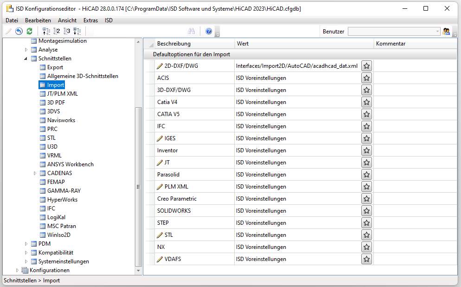Click the star in the STL table row

(367, 235)
